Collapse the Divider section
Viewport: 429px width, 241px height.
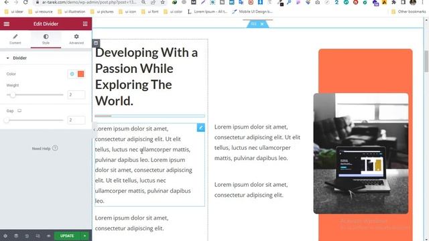pos(46,58)
